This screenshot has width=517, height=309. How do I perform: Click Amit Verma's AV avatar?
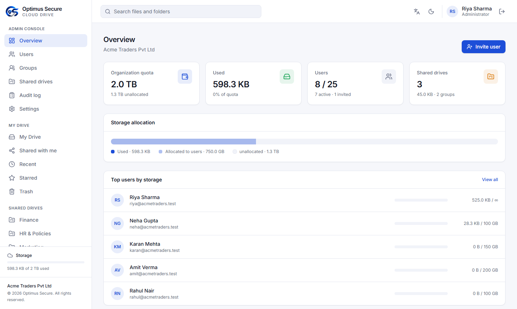coord(117,270)
